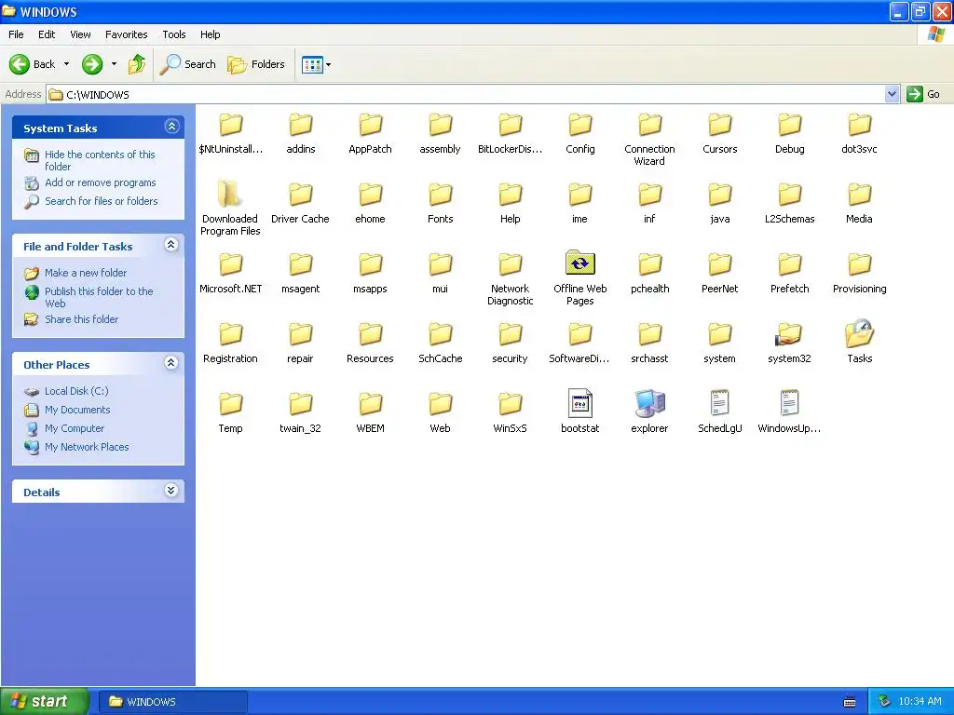Click Add or remove programs link

coord(101,182)
